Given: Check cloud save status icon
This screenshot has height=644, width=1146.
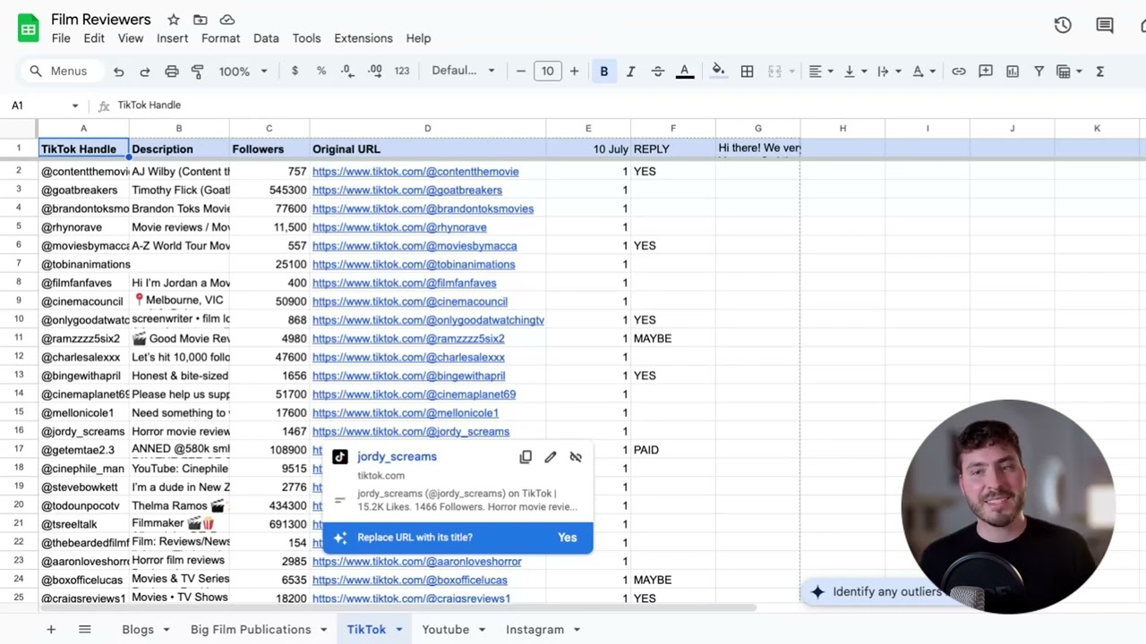Looking at the screenshot, I should (227, 20).
